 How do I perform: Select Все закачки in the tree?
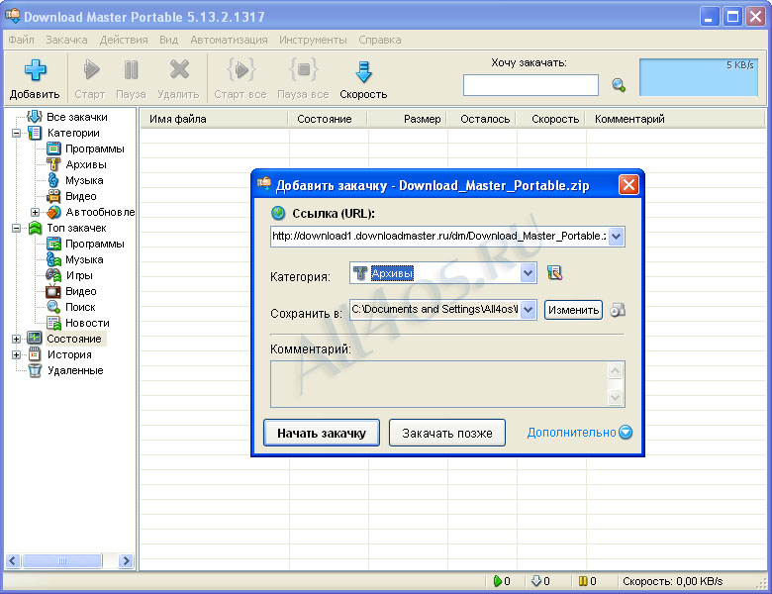coord(77,117)
